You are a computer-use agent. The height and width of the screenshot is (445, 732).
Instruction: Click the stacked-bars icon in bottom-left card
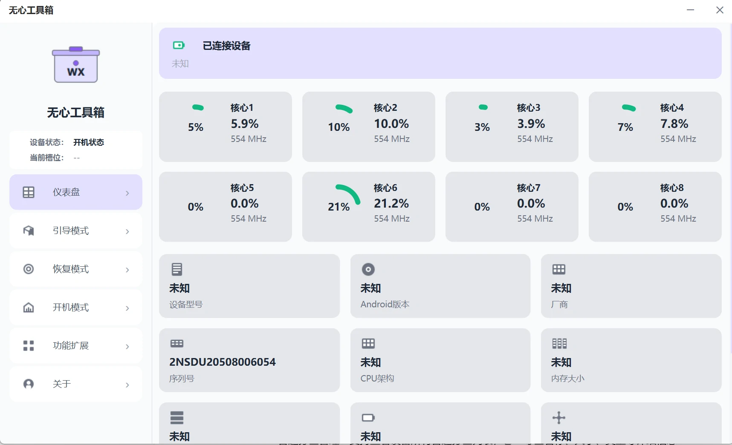pyautogui.click(x=177, y=418)
